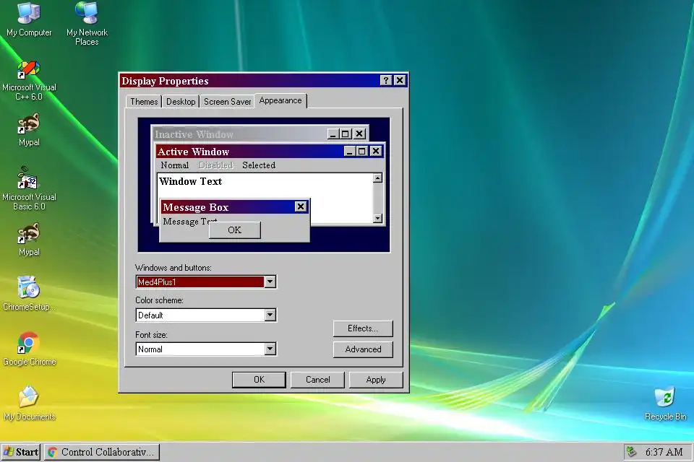Image resolution: width=694 pixels, height=462 pixels.
Task: Click the Apply button
Action: (376, 380)
